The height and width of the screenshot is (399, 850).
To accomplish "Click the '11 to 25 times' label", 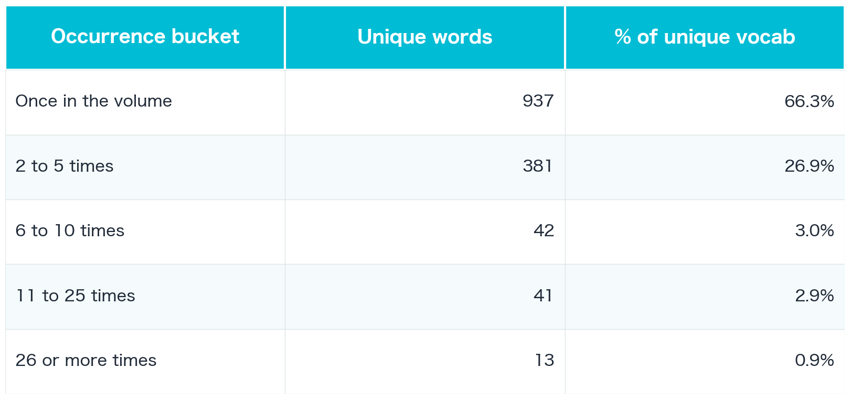I will pyautogui.click(x=76, y=296).
